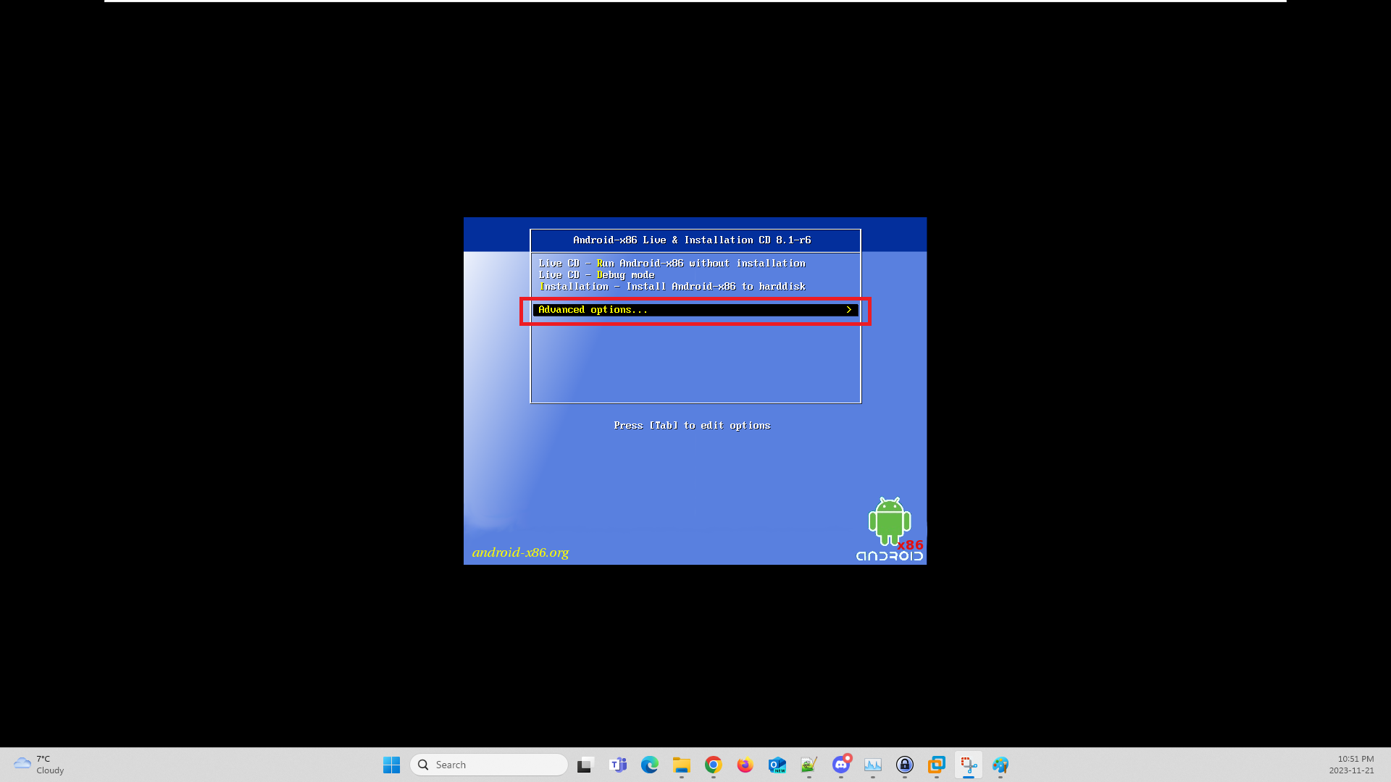Open File Explorer from the taskbar
This screenshot has width=1391, height=782.
click(x=682, y=765)
